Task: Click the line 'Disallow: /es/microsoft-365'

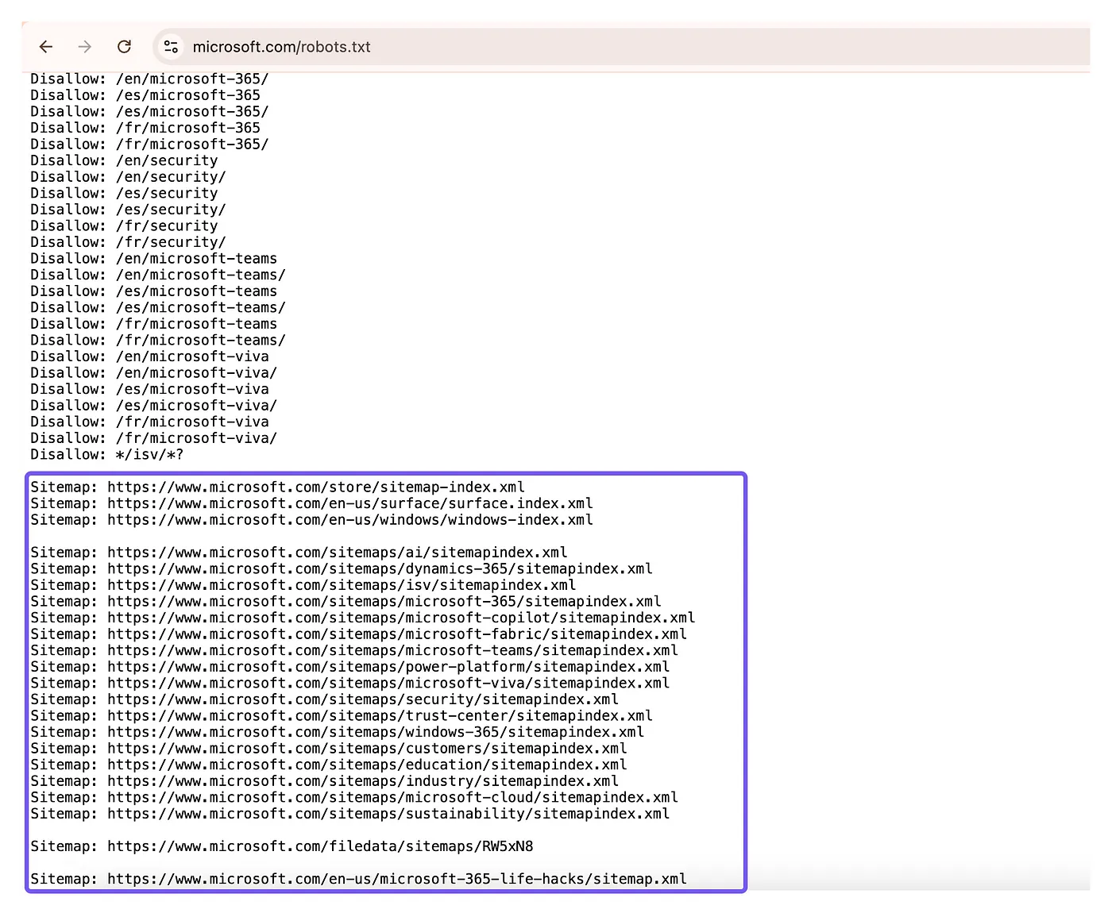Action: tap(145, 95)
